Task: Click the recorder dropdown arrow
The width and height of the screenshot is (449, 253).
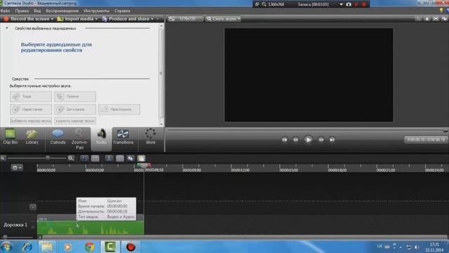Action: click(341, 4)
